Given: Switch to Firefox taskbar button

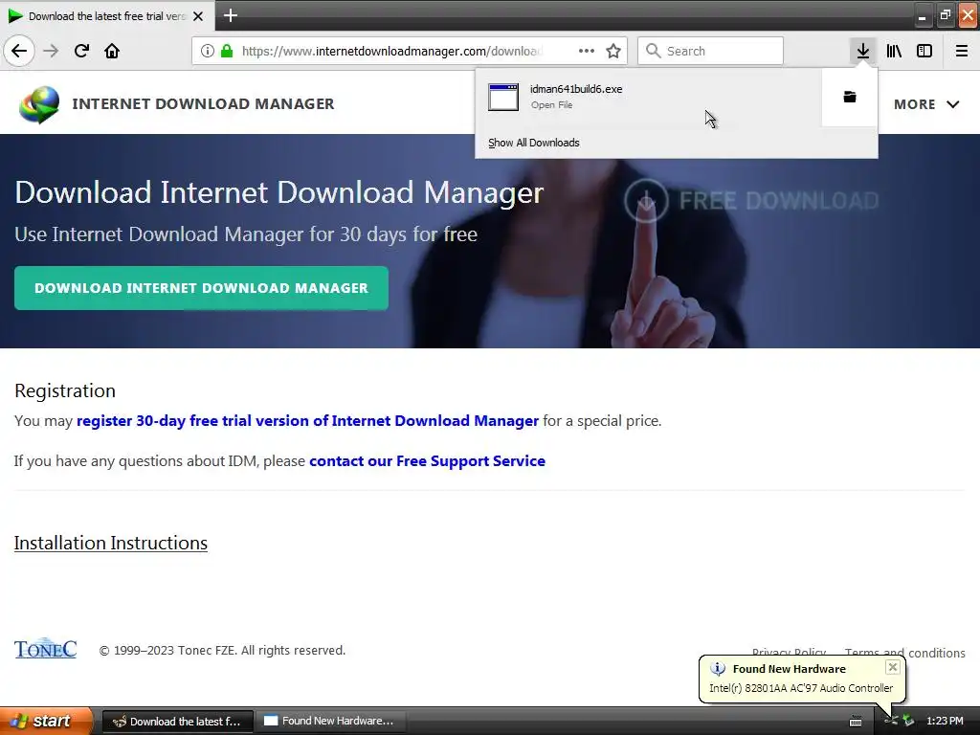Looking at the screenshot, I should pos(177,722).
